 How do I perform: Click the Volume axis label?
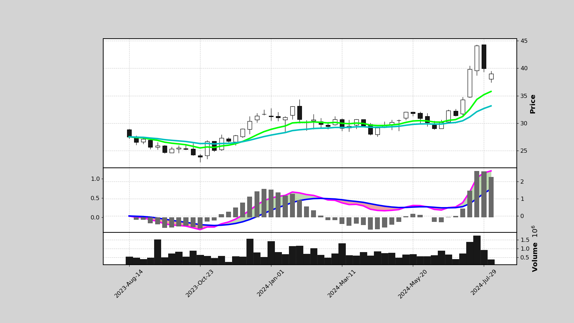coord(535,257)
